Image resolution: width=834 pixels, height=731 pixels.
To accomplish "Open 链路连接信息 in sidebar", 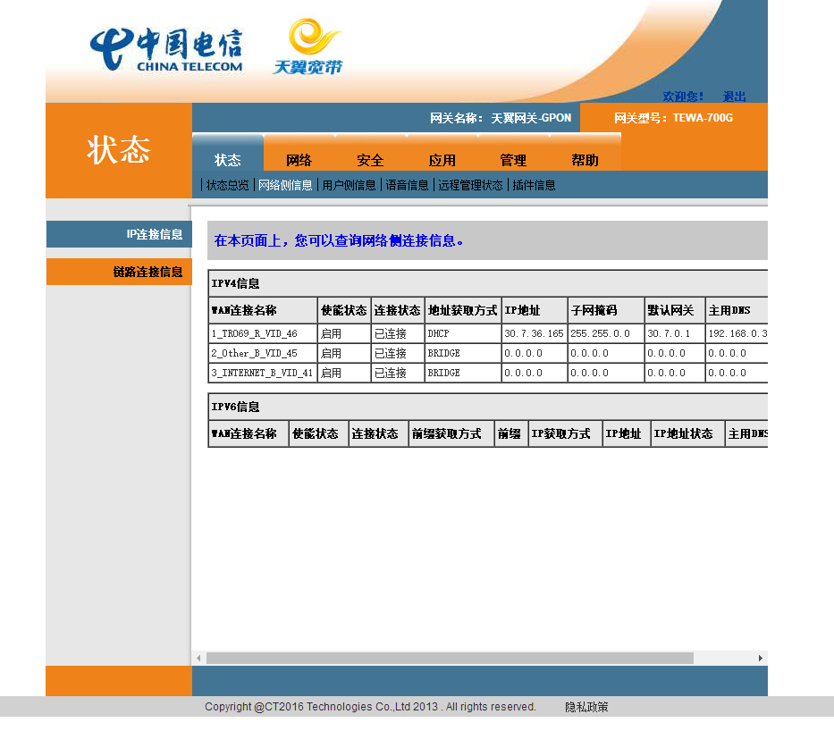I will 147,272.
